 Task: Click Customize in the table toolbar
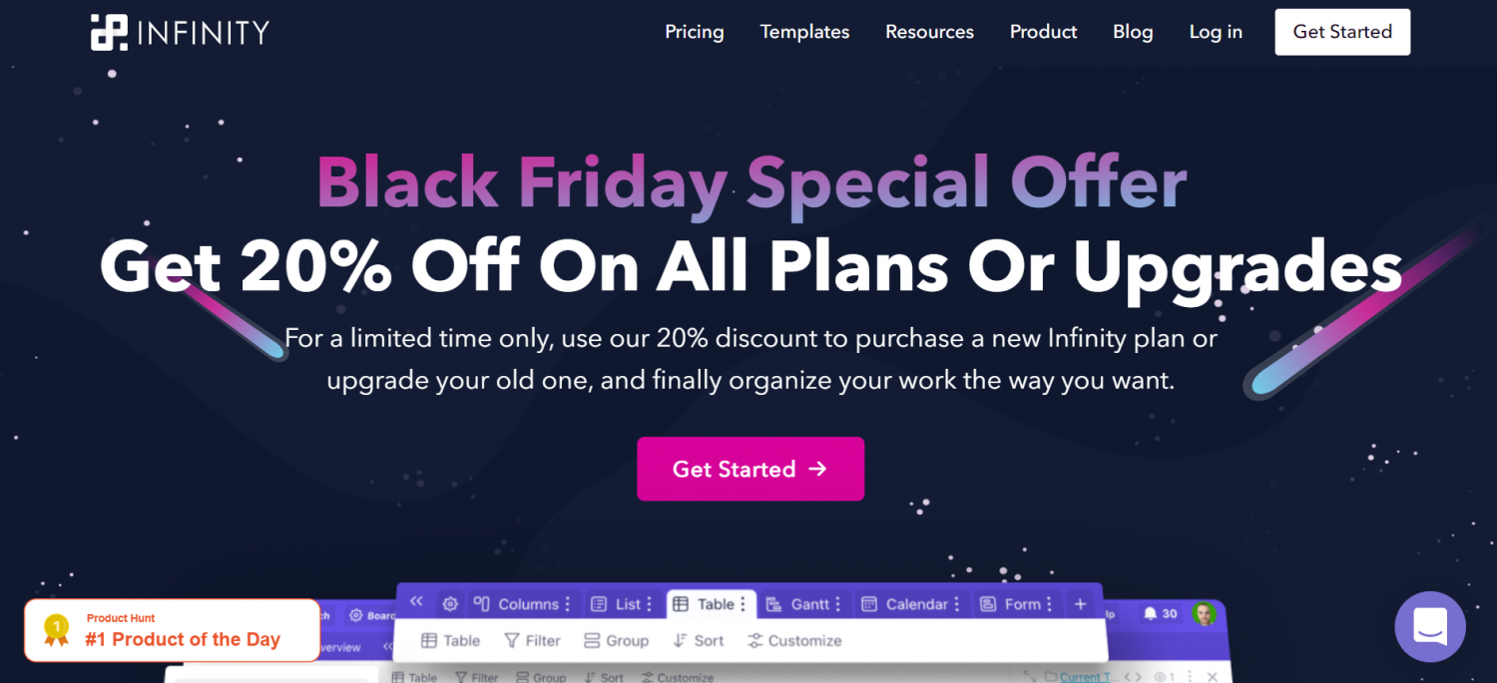[794, 641]
